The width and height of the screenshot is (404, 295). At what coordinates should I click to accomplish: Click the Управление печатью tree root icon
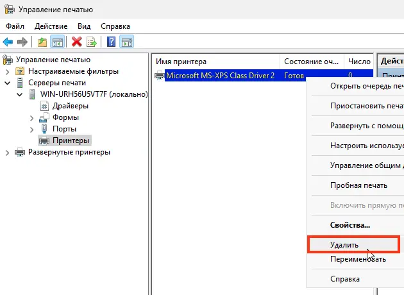pos(8,60)
